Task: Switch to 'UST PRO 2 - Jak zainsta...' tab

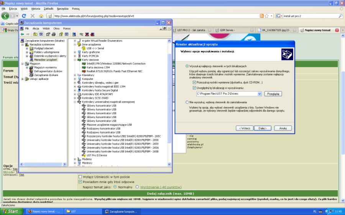Action: point(192,30)
